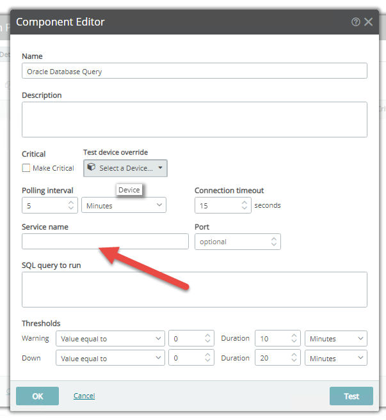The width and height of the screenshot is (386, 420).
Task: Increase Warning duration stepper
Action: (x=294, y=336)
